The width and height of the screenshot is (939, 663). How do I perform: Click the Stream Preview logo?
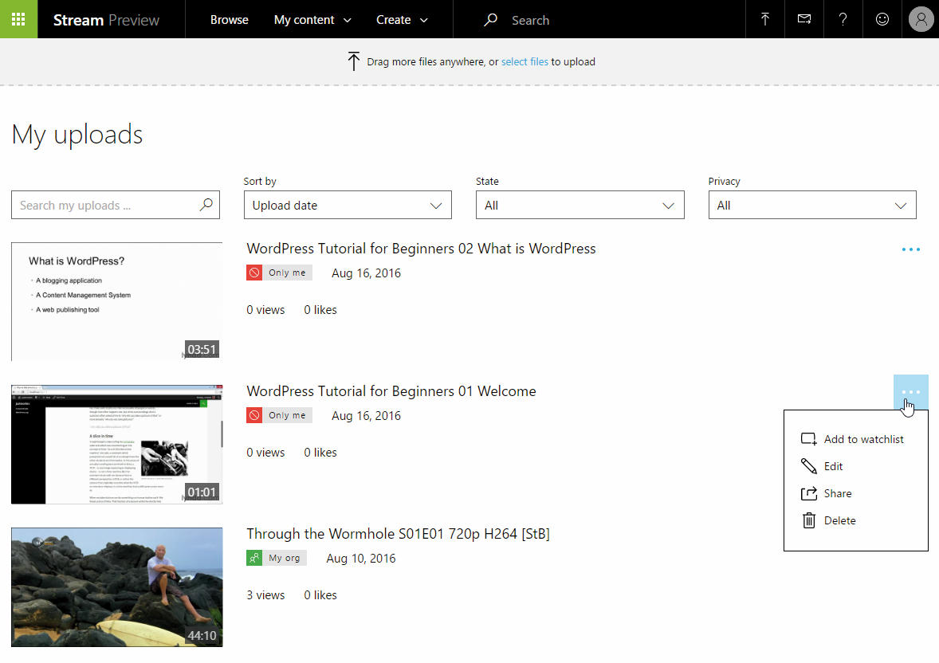[x=106, y=20]
